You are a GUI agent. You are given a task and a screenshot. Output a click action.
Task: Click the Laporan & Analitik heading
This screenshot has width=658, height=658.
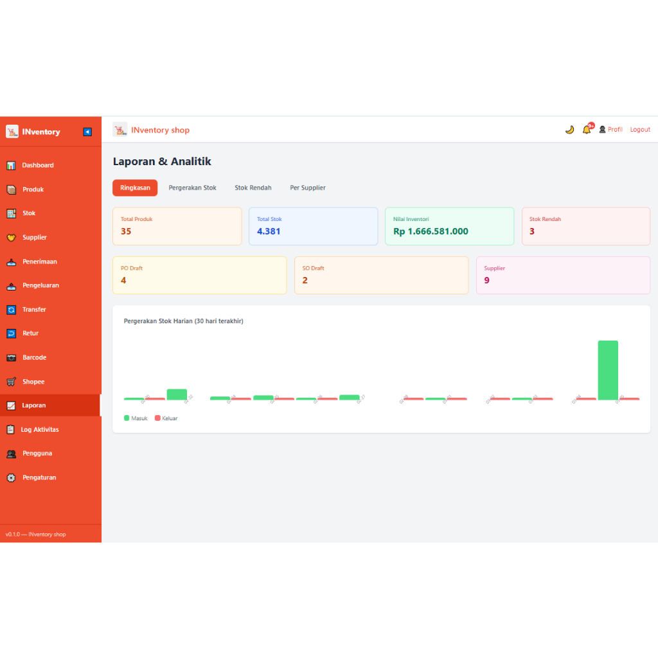tap(162, 161)
